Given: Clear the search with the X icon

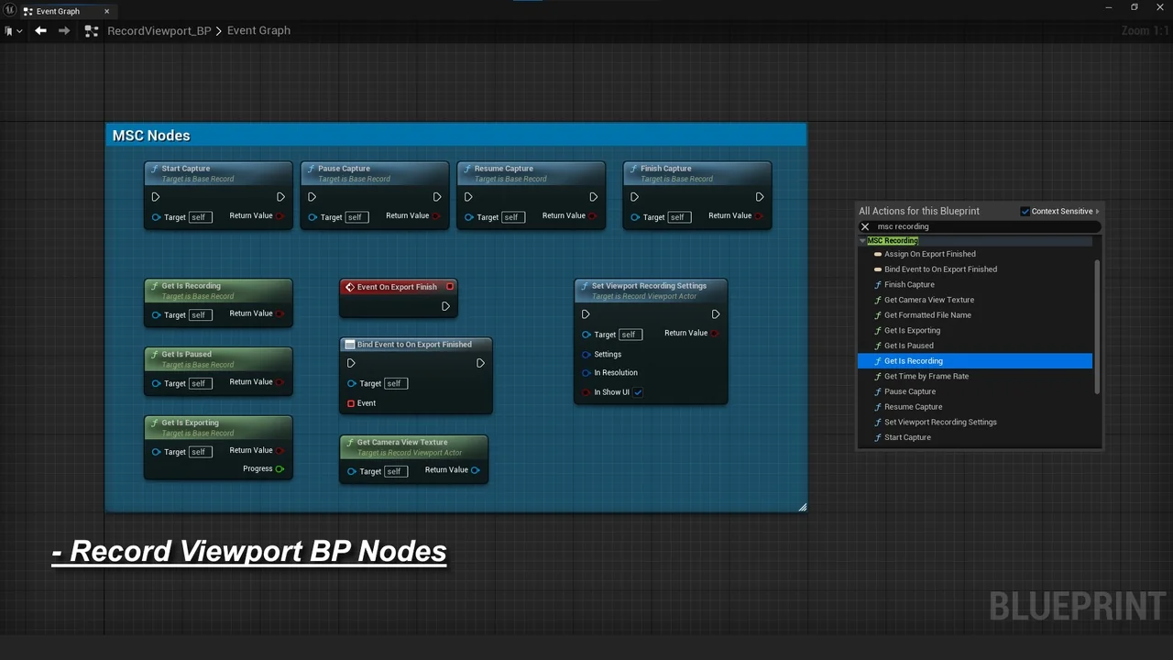Looking at the screenshot, I should 865,226.
